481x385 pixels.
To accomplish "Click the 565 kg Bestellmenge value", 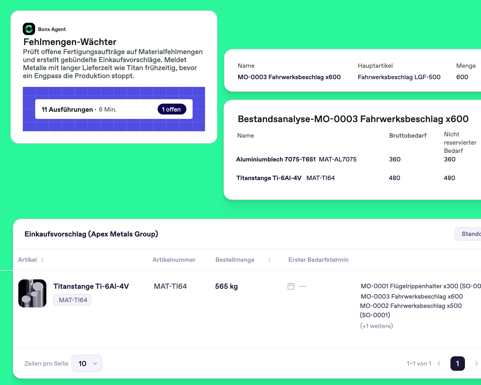I will [x=227, y=286].
